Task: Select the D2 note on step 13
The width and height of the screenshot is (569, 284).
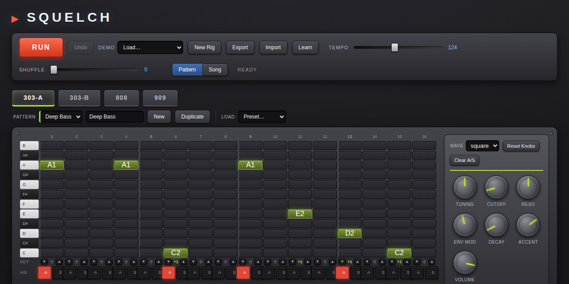Action: click(350, 233)
